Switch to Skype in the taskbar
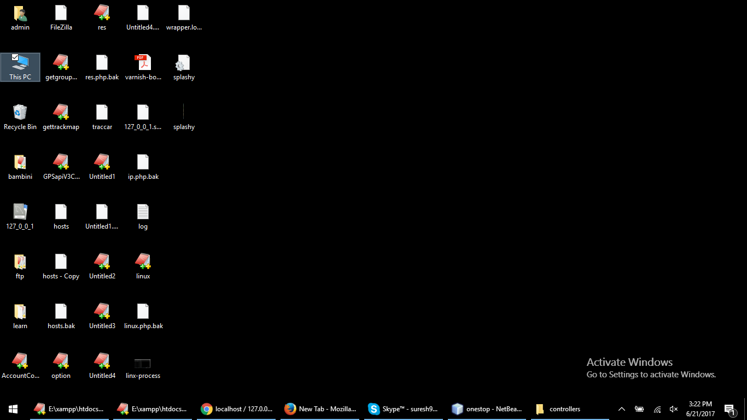 (x=404, y=409)
